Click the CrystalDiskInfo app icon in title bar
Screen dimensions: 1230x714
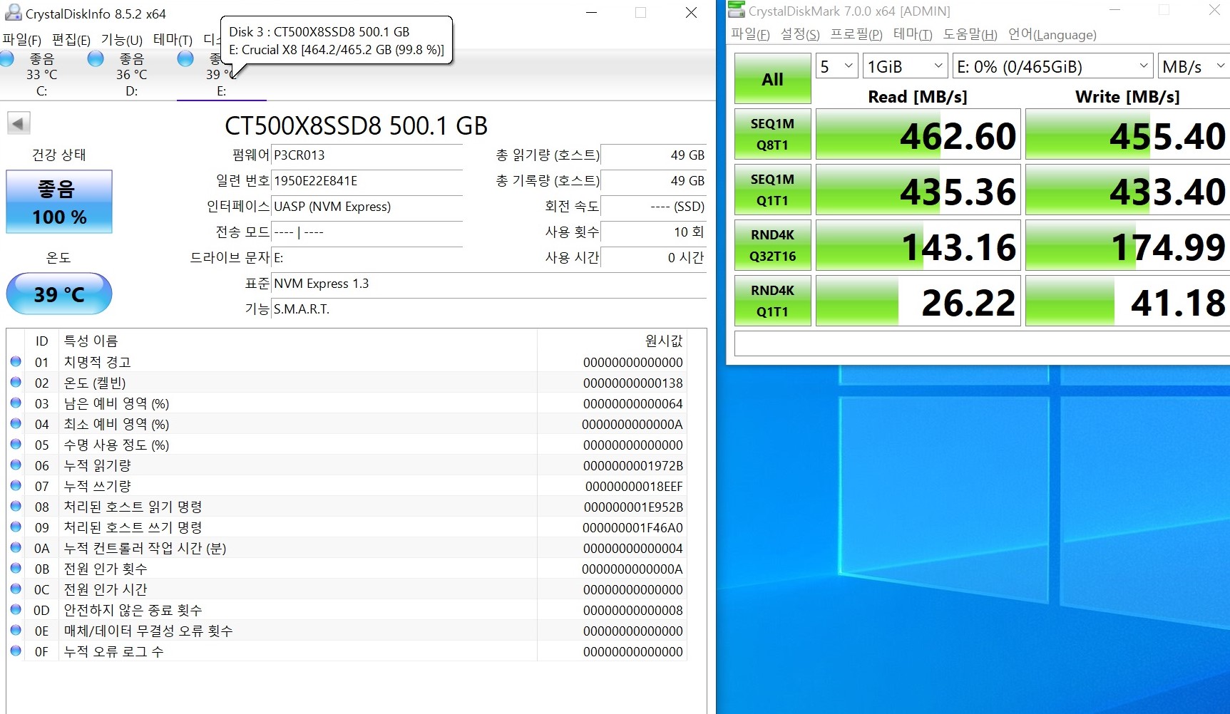pos(13,13)
